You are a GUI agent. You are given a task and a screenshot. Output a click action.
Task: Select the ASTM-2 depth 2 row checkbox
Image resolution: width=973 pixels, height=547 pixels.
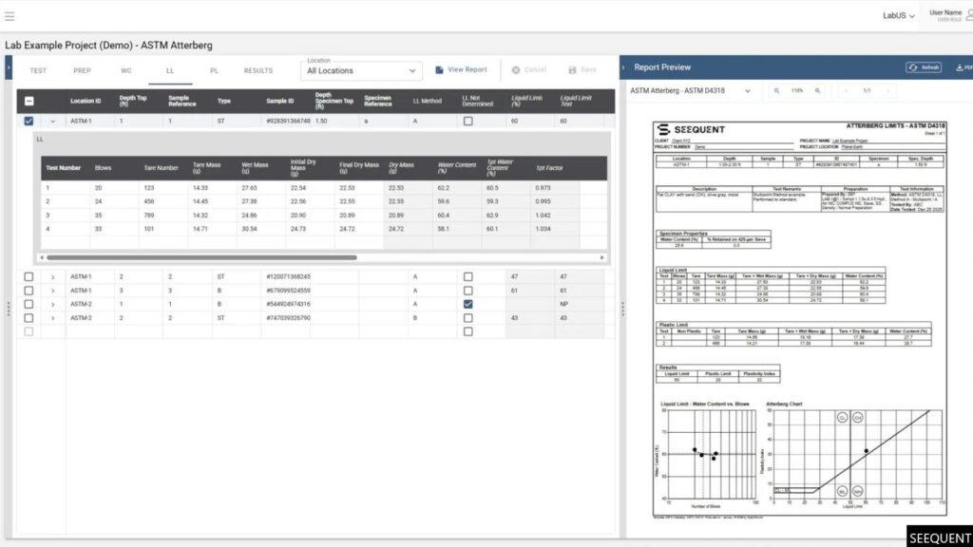tap(29, 317)
